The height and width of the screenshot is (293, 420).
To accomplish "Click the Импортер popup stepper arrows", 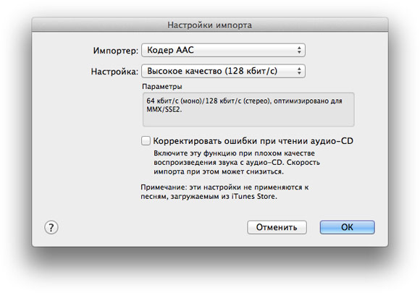I will [x=299, y=50].
